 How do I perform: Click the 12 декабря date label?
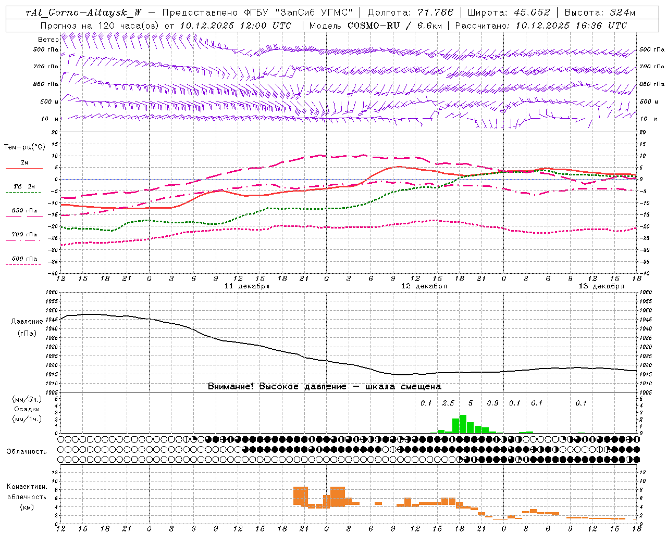pyautogui.click(x=424, y=286)
